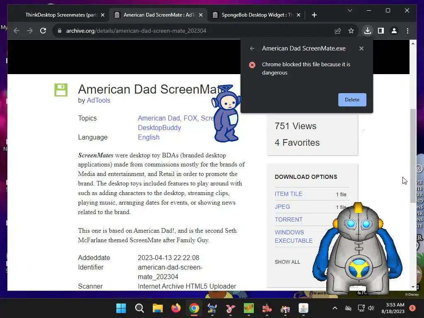
Task: Open JPEG download option
Action: [x=282, y=207]
